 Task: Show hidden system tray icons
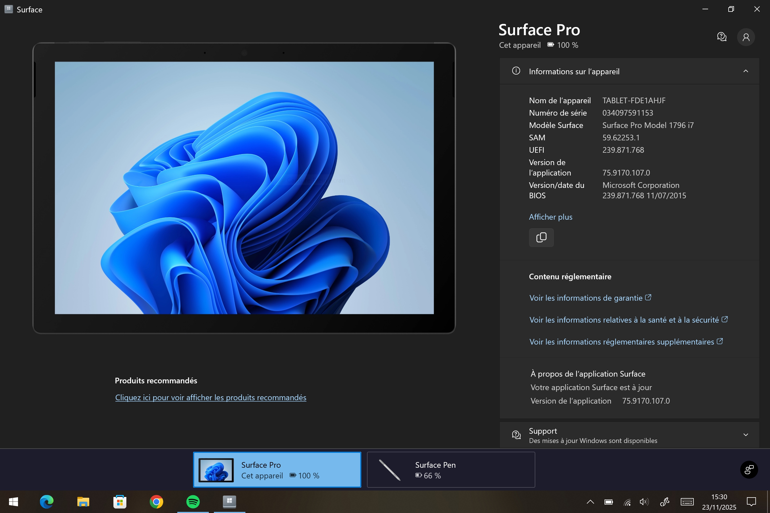click(x=590, y=501)
